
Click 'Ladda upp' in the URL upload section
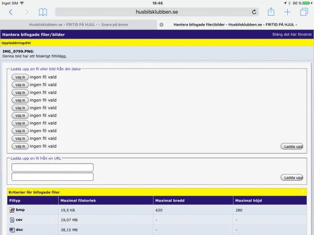292,178
